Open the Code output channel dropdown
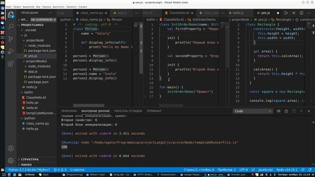Image resolution: width=315 pixels, height=177 pixels. tap(252, 111)
